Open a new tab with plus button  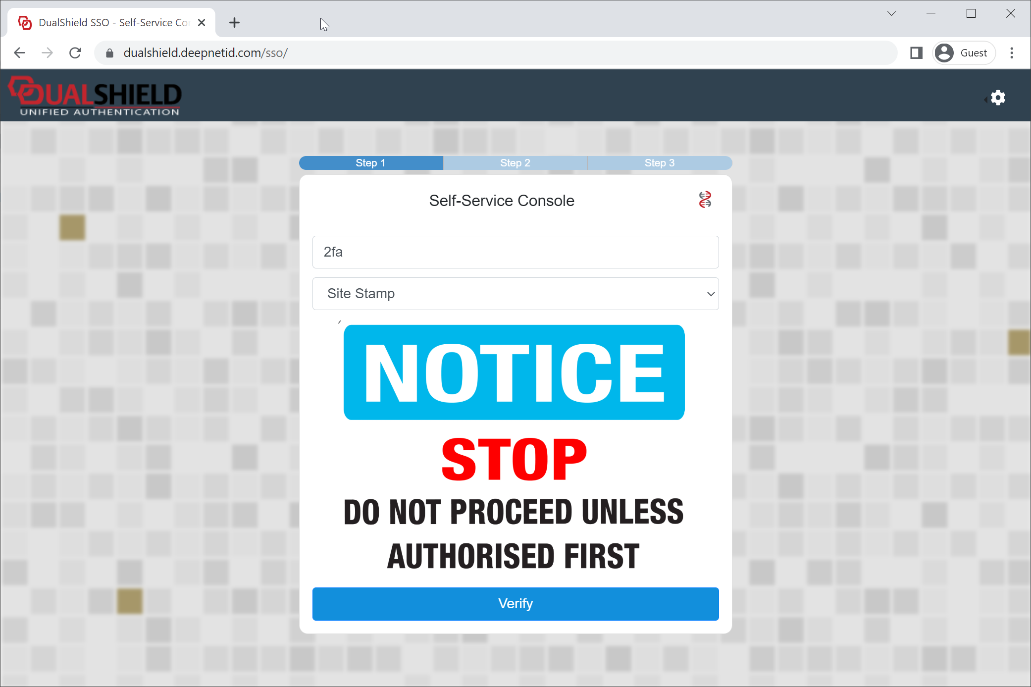pos(234,23)
